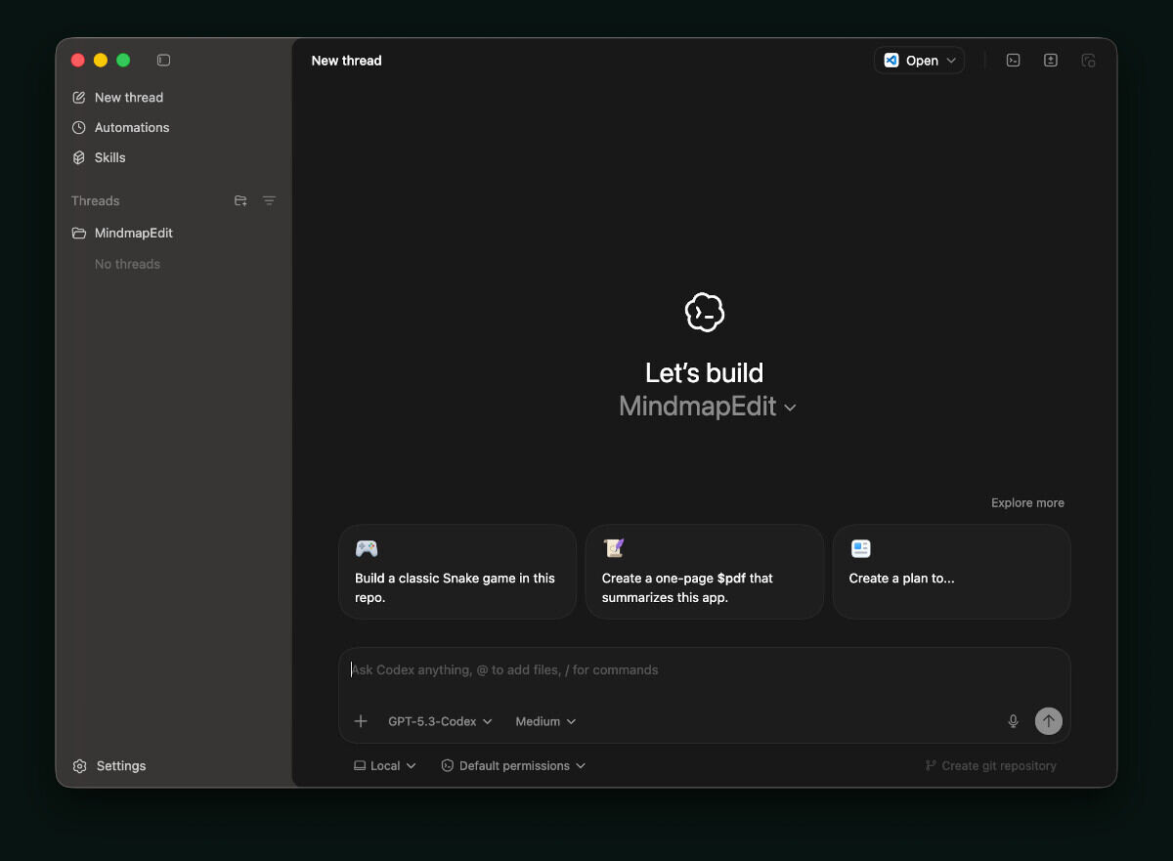The width and height of the screenshot is (1173, 861).
Task: Click the microphone dictation icon
Action: [1013, 721]
